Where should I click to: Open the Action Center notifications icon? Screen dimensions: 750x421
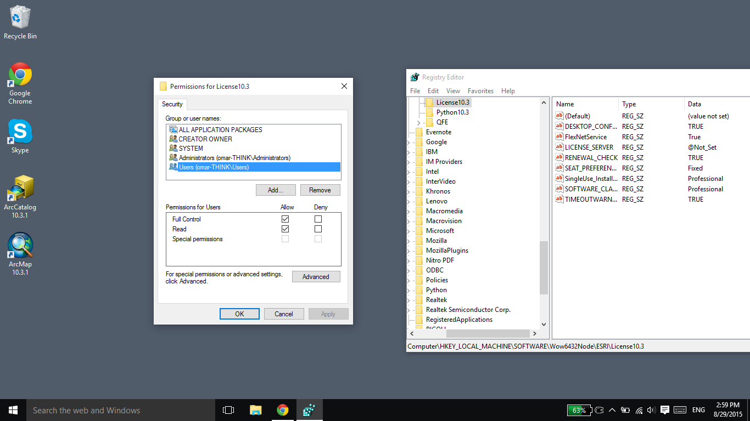coord(665,410)
